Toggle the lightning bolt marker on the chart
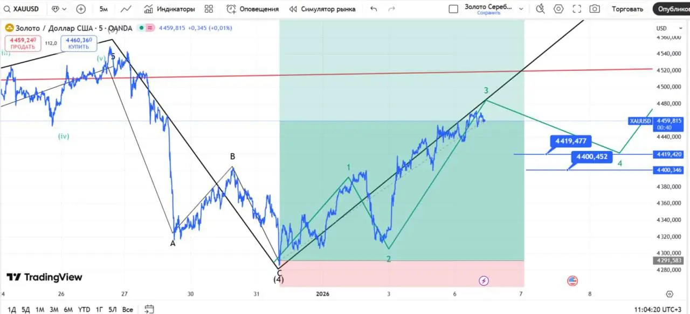This screenshot has width=690, height=314. [484, 281]
